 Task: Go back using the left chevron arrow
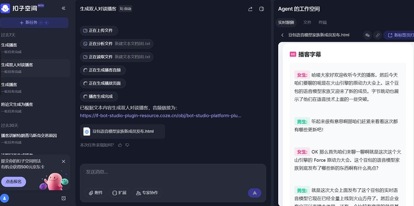tap(282, 35)
